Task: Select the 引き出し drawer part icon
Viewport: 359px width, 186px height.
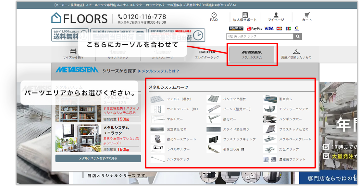Action: (x=270, y=99)
